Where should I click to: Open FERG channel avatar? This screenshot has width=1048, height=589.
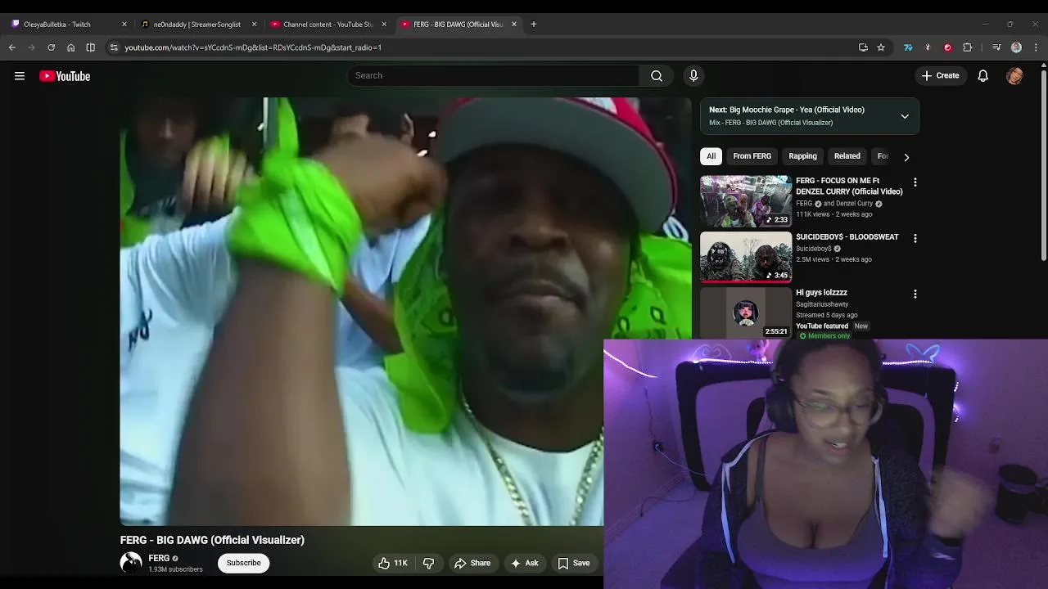click(x=131, y=563)
